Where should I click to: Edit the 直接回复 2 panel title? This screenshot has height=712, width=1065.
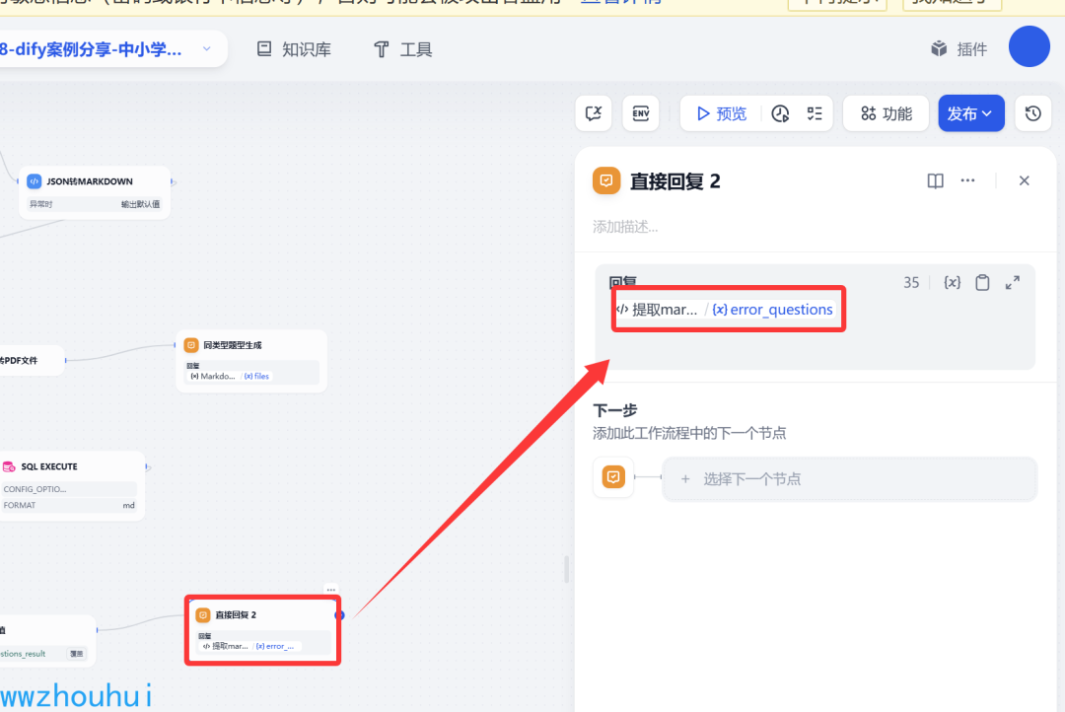(675, 181)
